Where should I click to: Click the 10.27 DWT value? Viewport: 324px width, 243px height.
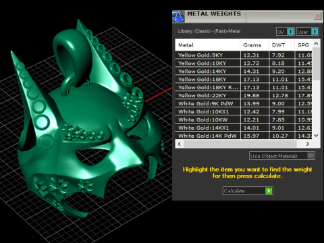(280, 136)
